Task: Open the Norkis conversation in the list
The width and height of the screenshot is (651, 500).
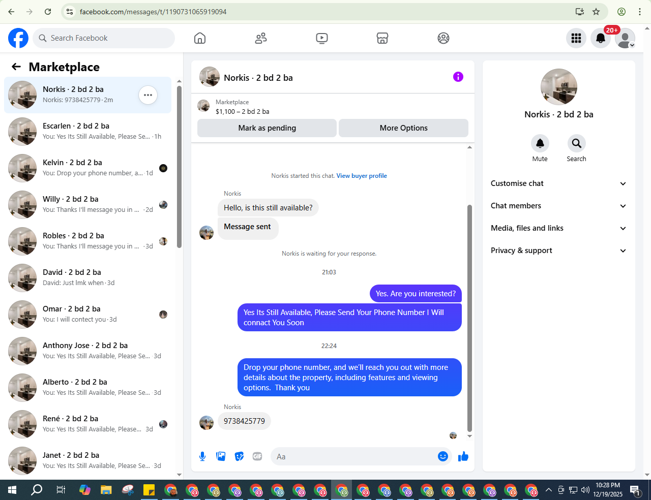Action: (87, 95)
